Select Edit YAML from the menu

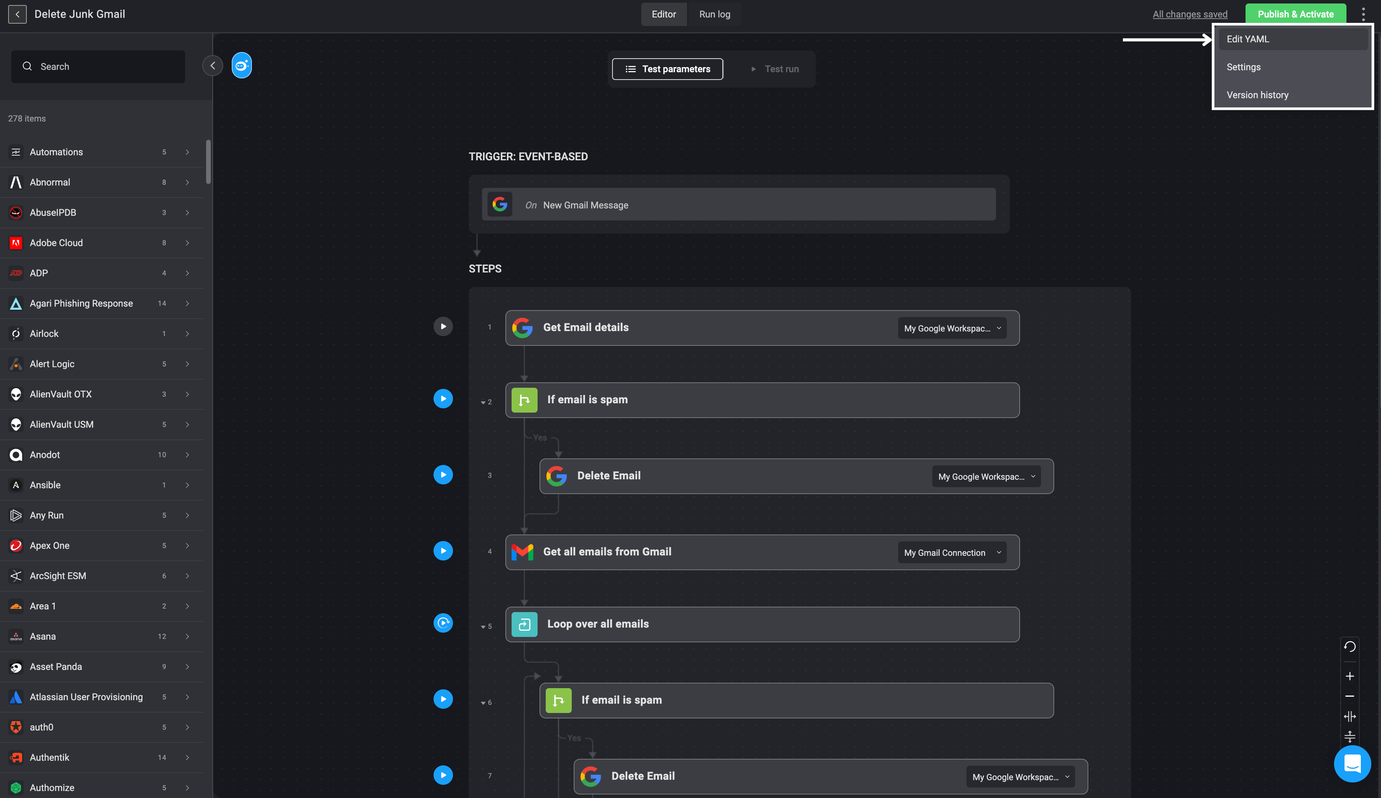1248,39
